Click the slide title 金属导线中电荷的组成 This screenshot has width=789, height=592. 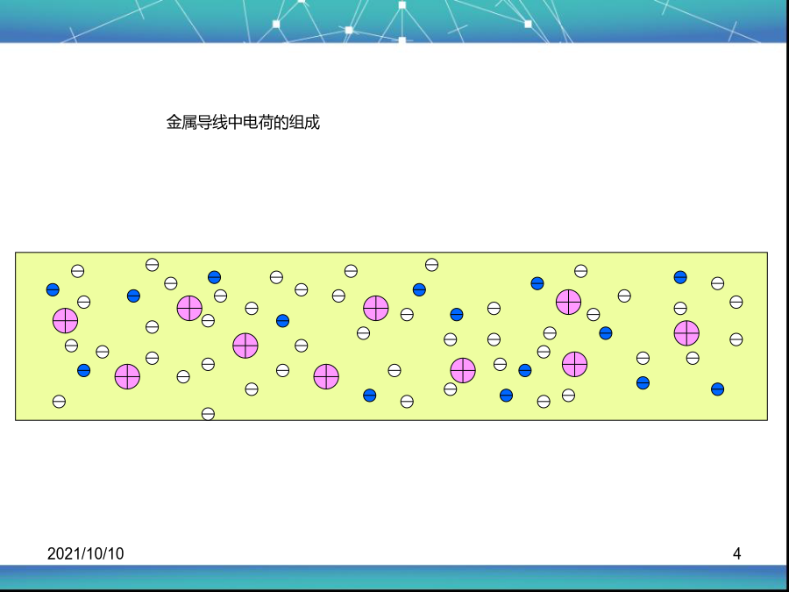[243, 122]
